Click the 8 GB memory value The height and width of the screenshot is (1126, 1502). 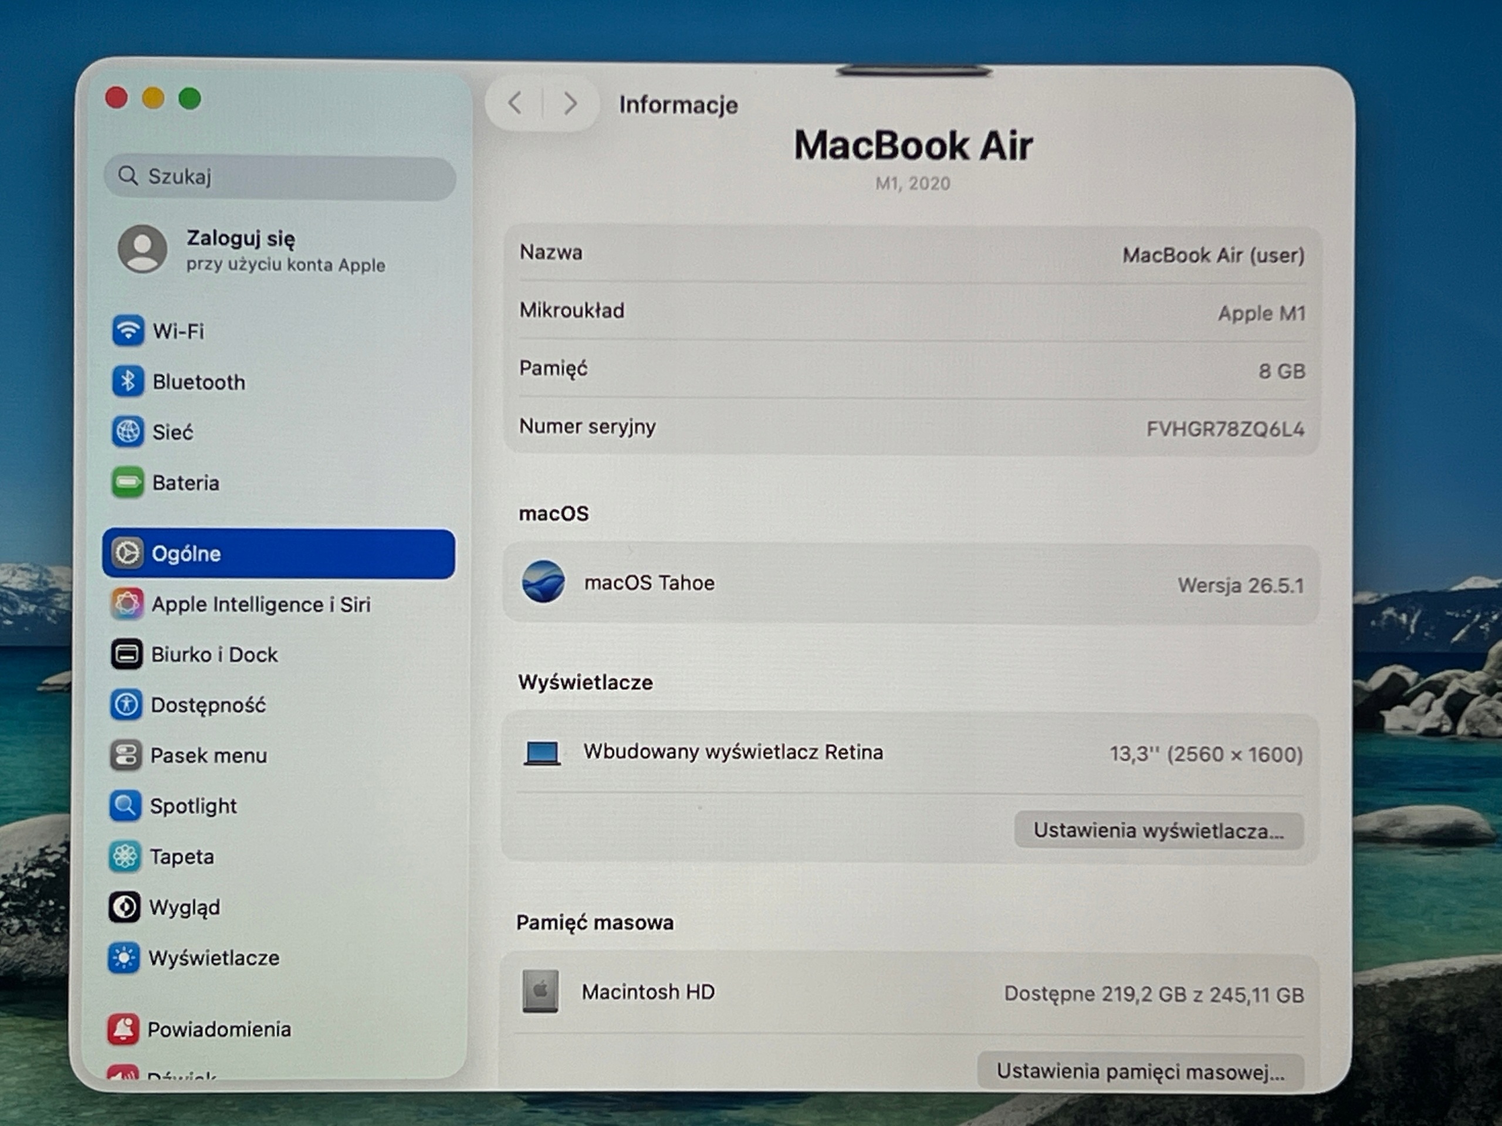(x=1282, y=371)
